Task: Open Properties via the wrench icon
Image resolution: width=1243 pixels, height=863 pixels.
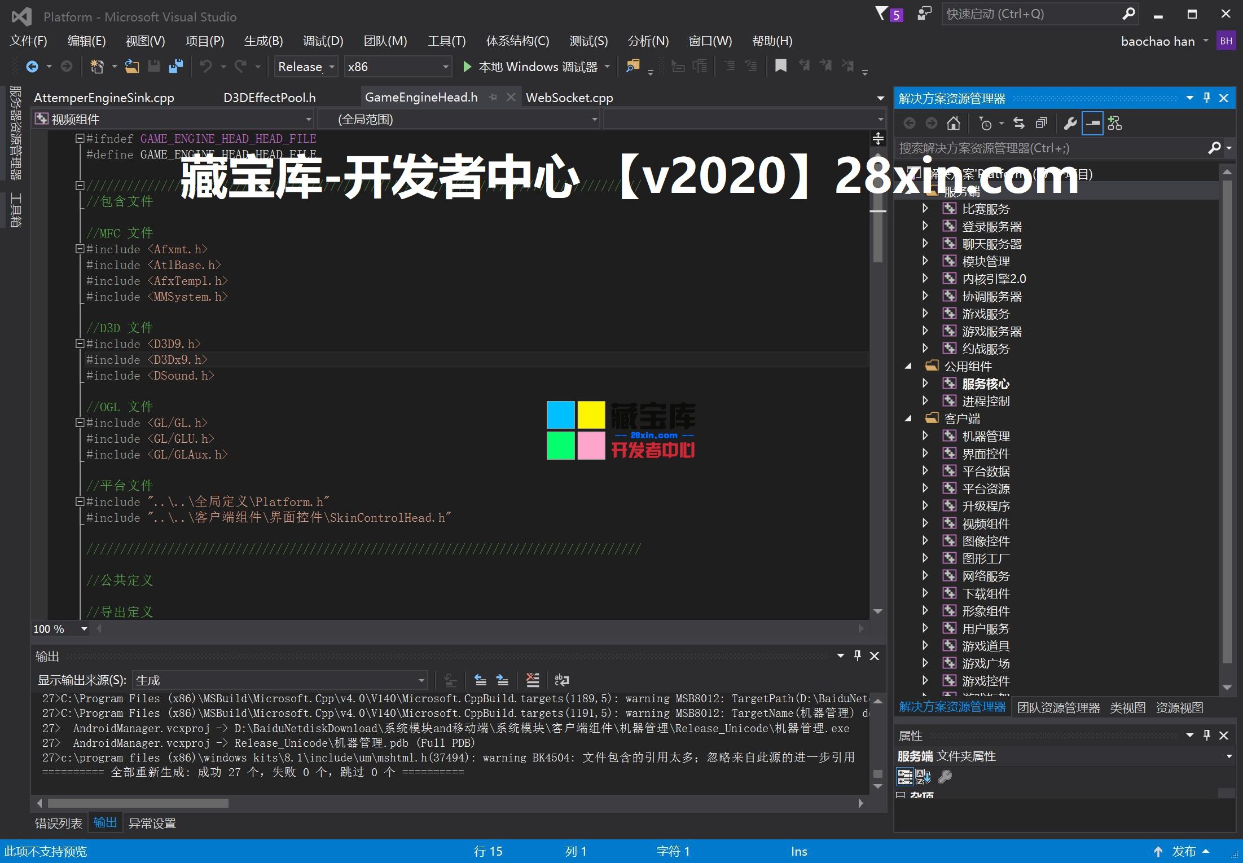Action: [x=1070, y=123]
